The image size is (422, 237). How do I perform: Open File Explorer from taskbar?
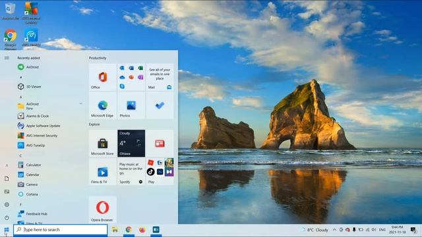[x=115, y=230]
